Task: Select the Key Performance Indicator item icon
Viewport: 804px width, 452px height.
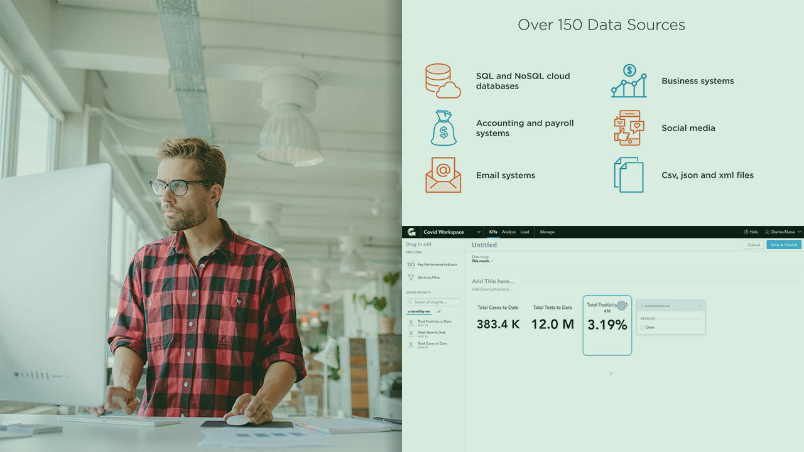Action: (411, 265)
